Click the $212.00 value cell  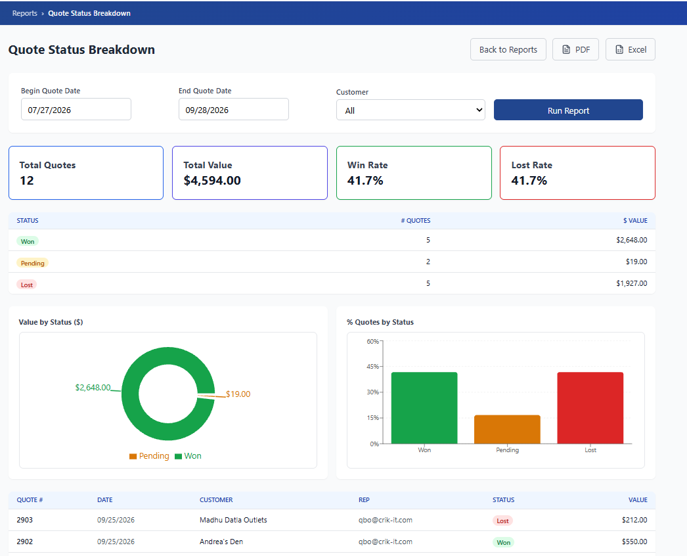[x=634, y=520]
